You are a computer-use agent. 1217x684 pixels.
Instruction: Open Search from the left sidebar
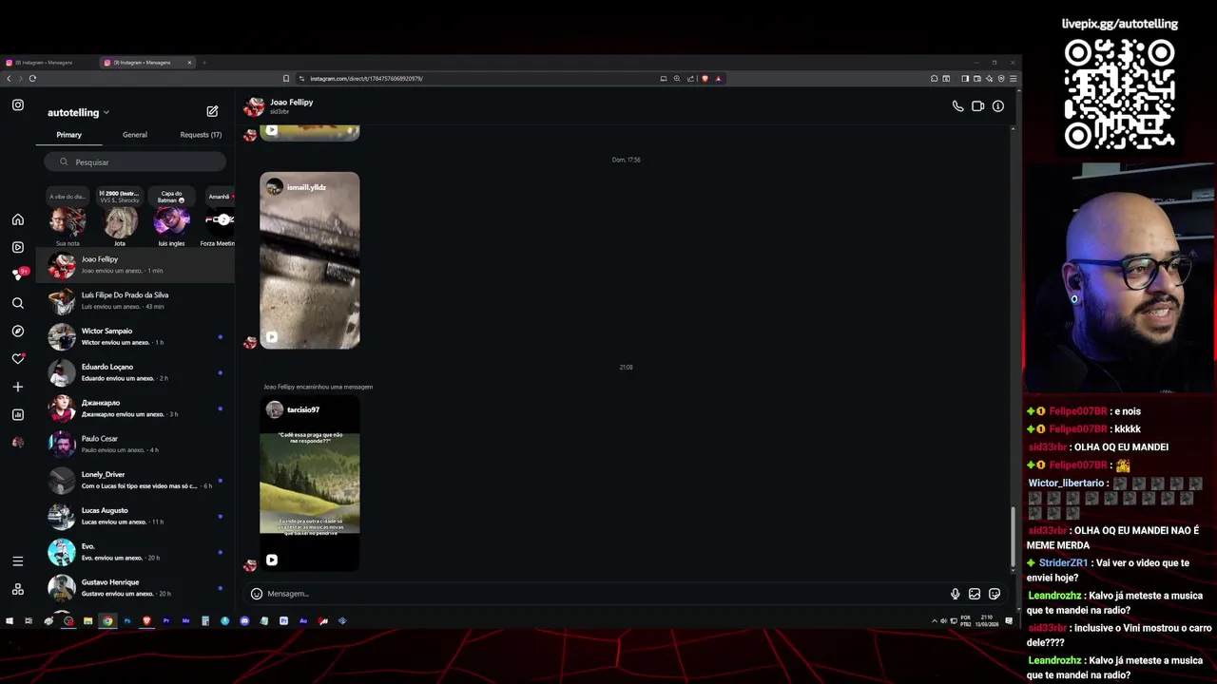point(17,303)
